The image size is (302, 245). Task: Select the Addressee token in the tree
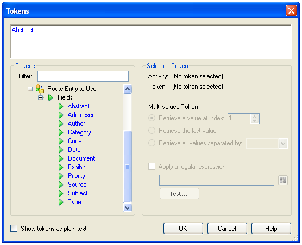click(81, 115)
